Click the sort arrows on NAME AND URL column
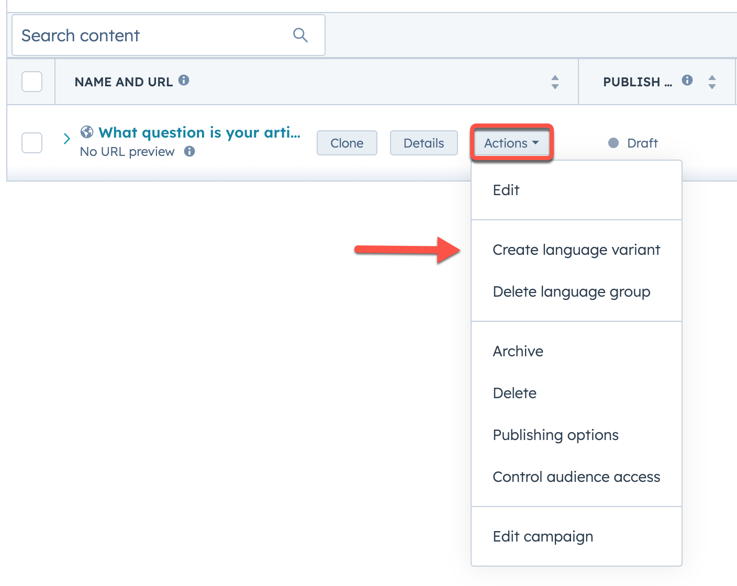Image resolution: width=737 pixels, height=586 pixels. point(555,82)
